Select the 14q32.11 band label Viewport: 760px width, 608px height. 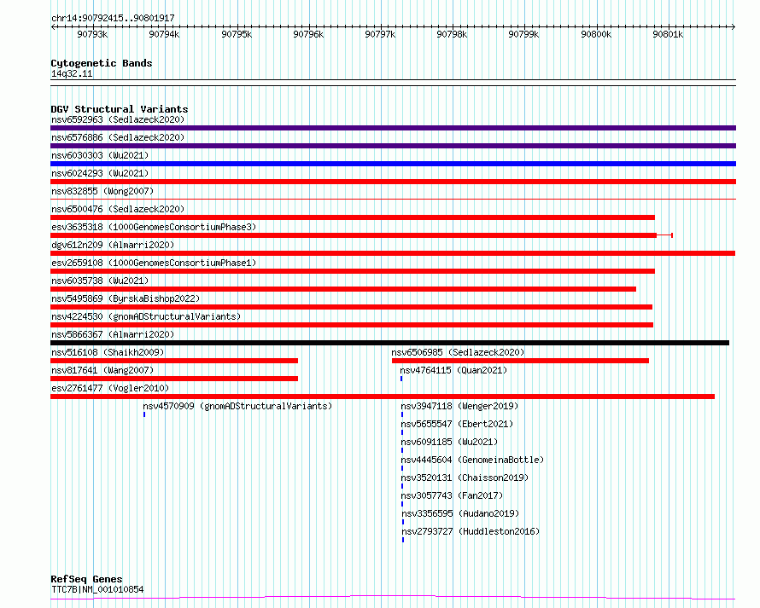pos(72,73)
